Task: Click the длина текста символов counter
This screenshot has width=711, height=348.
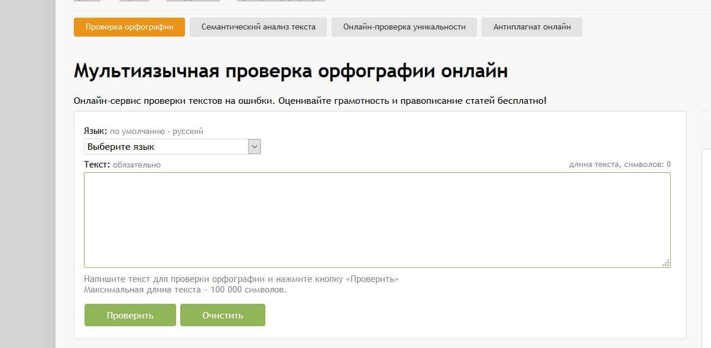Action: point(616,165)
